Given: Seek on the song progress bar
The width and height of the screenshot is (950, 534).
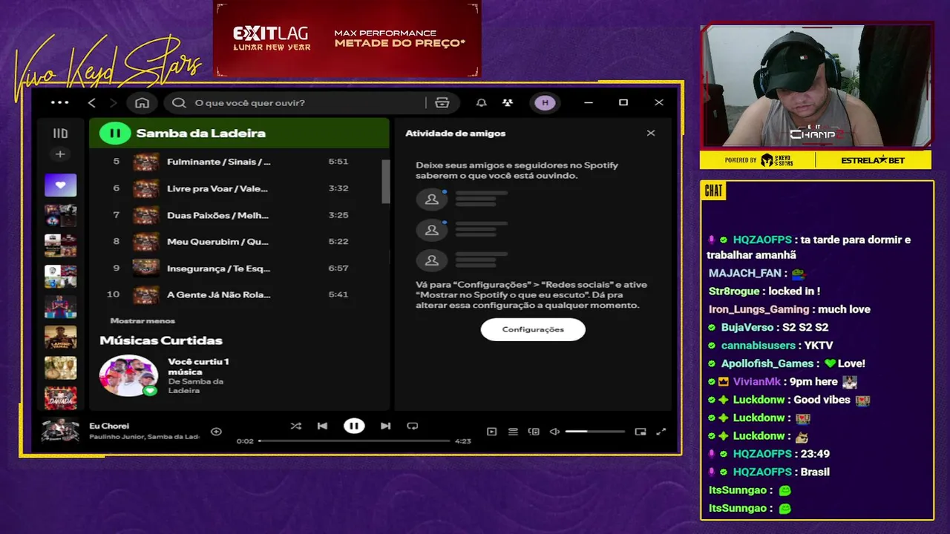Looking at the screenshot, I should [354, 441].
